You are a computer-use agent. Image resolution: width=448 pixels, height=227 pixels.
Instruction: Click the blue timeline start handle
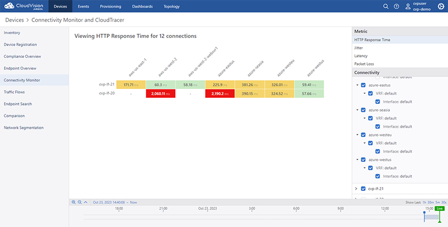point(424,213)
